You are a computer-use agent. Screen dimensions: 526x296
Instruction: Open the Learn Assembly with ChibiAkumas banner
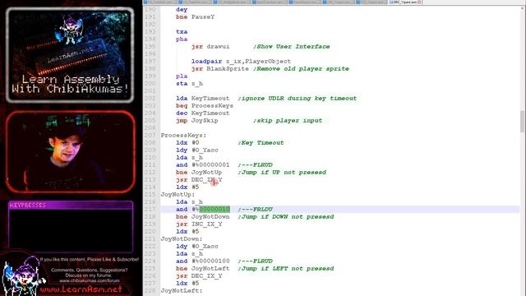coord(70,55)
